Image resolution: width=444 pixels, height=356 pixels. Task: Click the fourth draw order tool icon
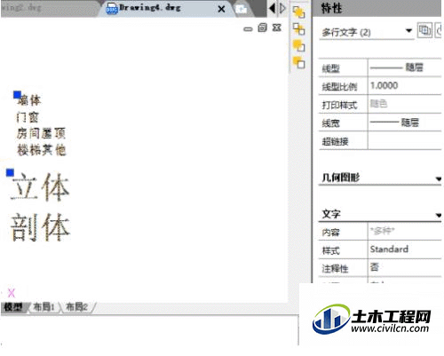coord(298,63)
